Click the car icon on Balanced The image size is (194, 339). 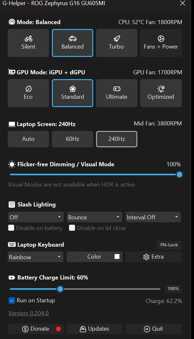(x=72, y=39)
